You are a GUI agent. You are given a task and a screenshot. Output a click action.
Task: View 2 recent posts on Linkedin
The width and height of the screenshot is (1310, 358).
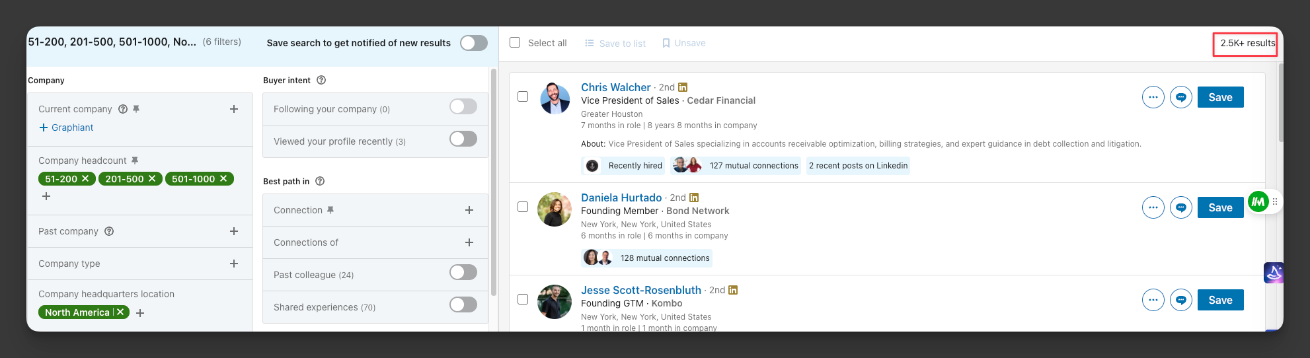point(858,166)
